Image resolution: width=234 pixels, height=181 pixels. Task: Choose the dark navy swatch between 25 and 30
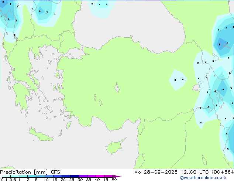pos(74,176)
